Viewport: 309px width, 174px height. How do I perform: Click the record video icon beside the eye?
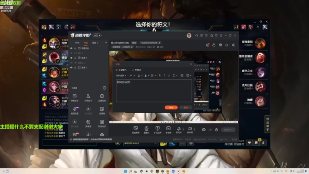(x=204, y=130)
